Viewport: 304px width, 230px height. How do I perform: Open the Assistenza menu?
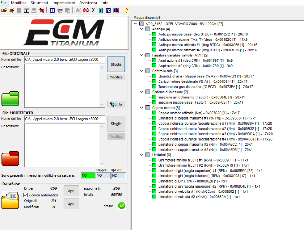click(x=88, y=3)
